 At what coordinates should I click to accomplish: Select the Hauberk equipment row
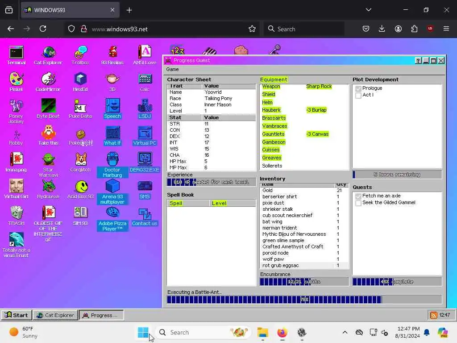(x=304, y=110)
